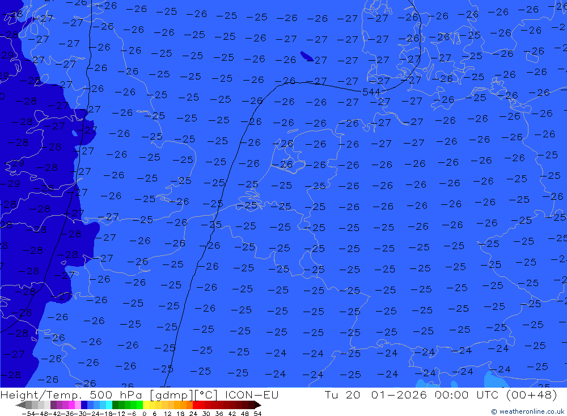Click the -48 label on the colour scale
Screen dimensions: 567x416
[42, 414]
